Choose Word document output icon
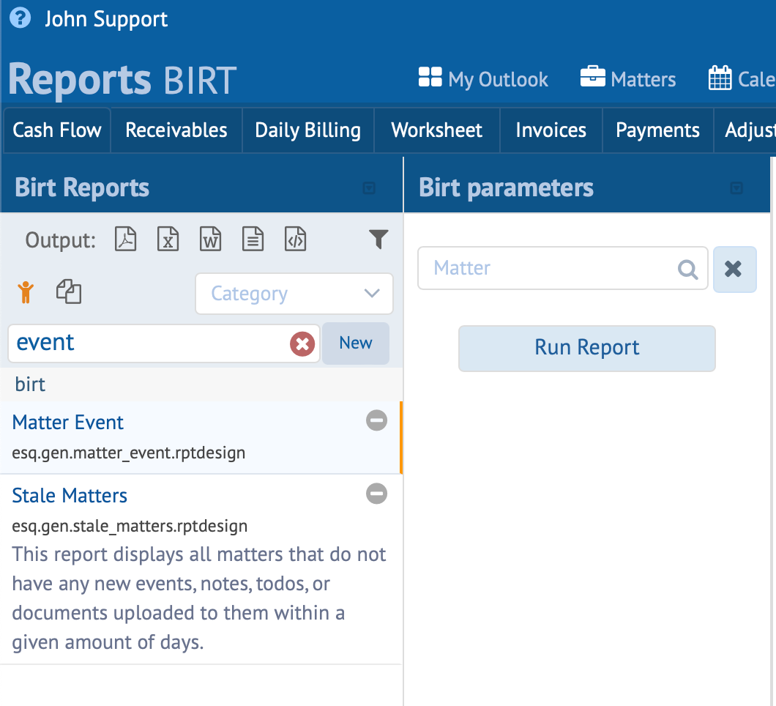 click(211, 239)
